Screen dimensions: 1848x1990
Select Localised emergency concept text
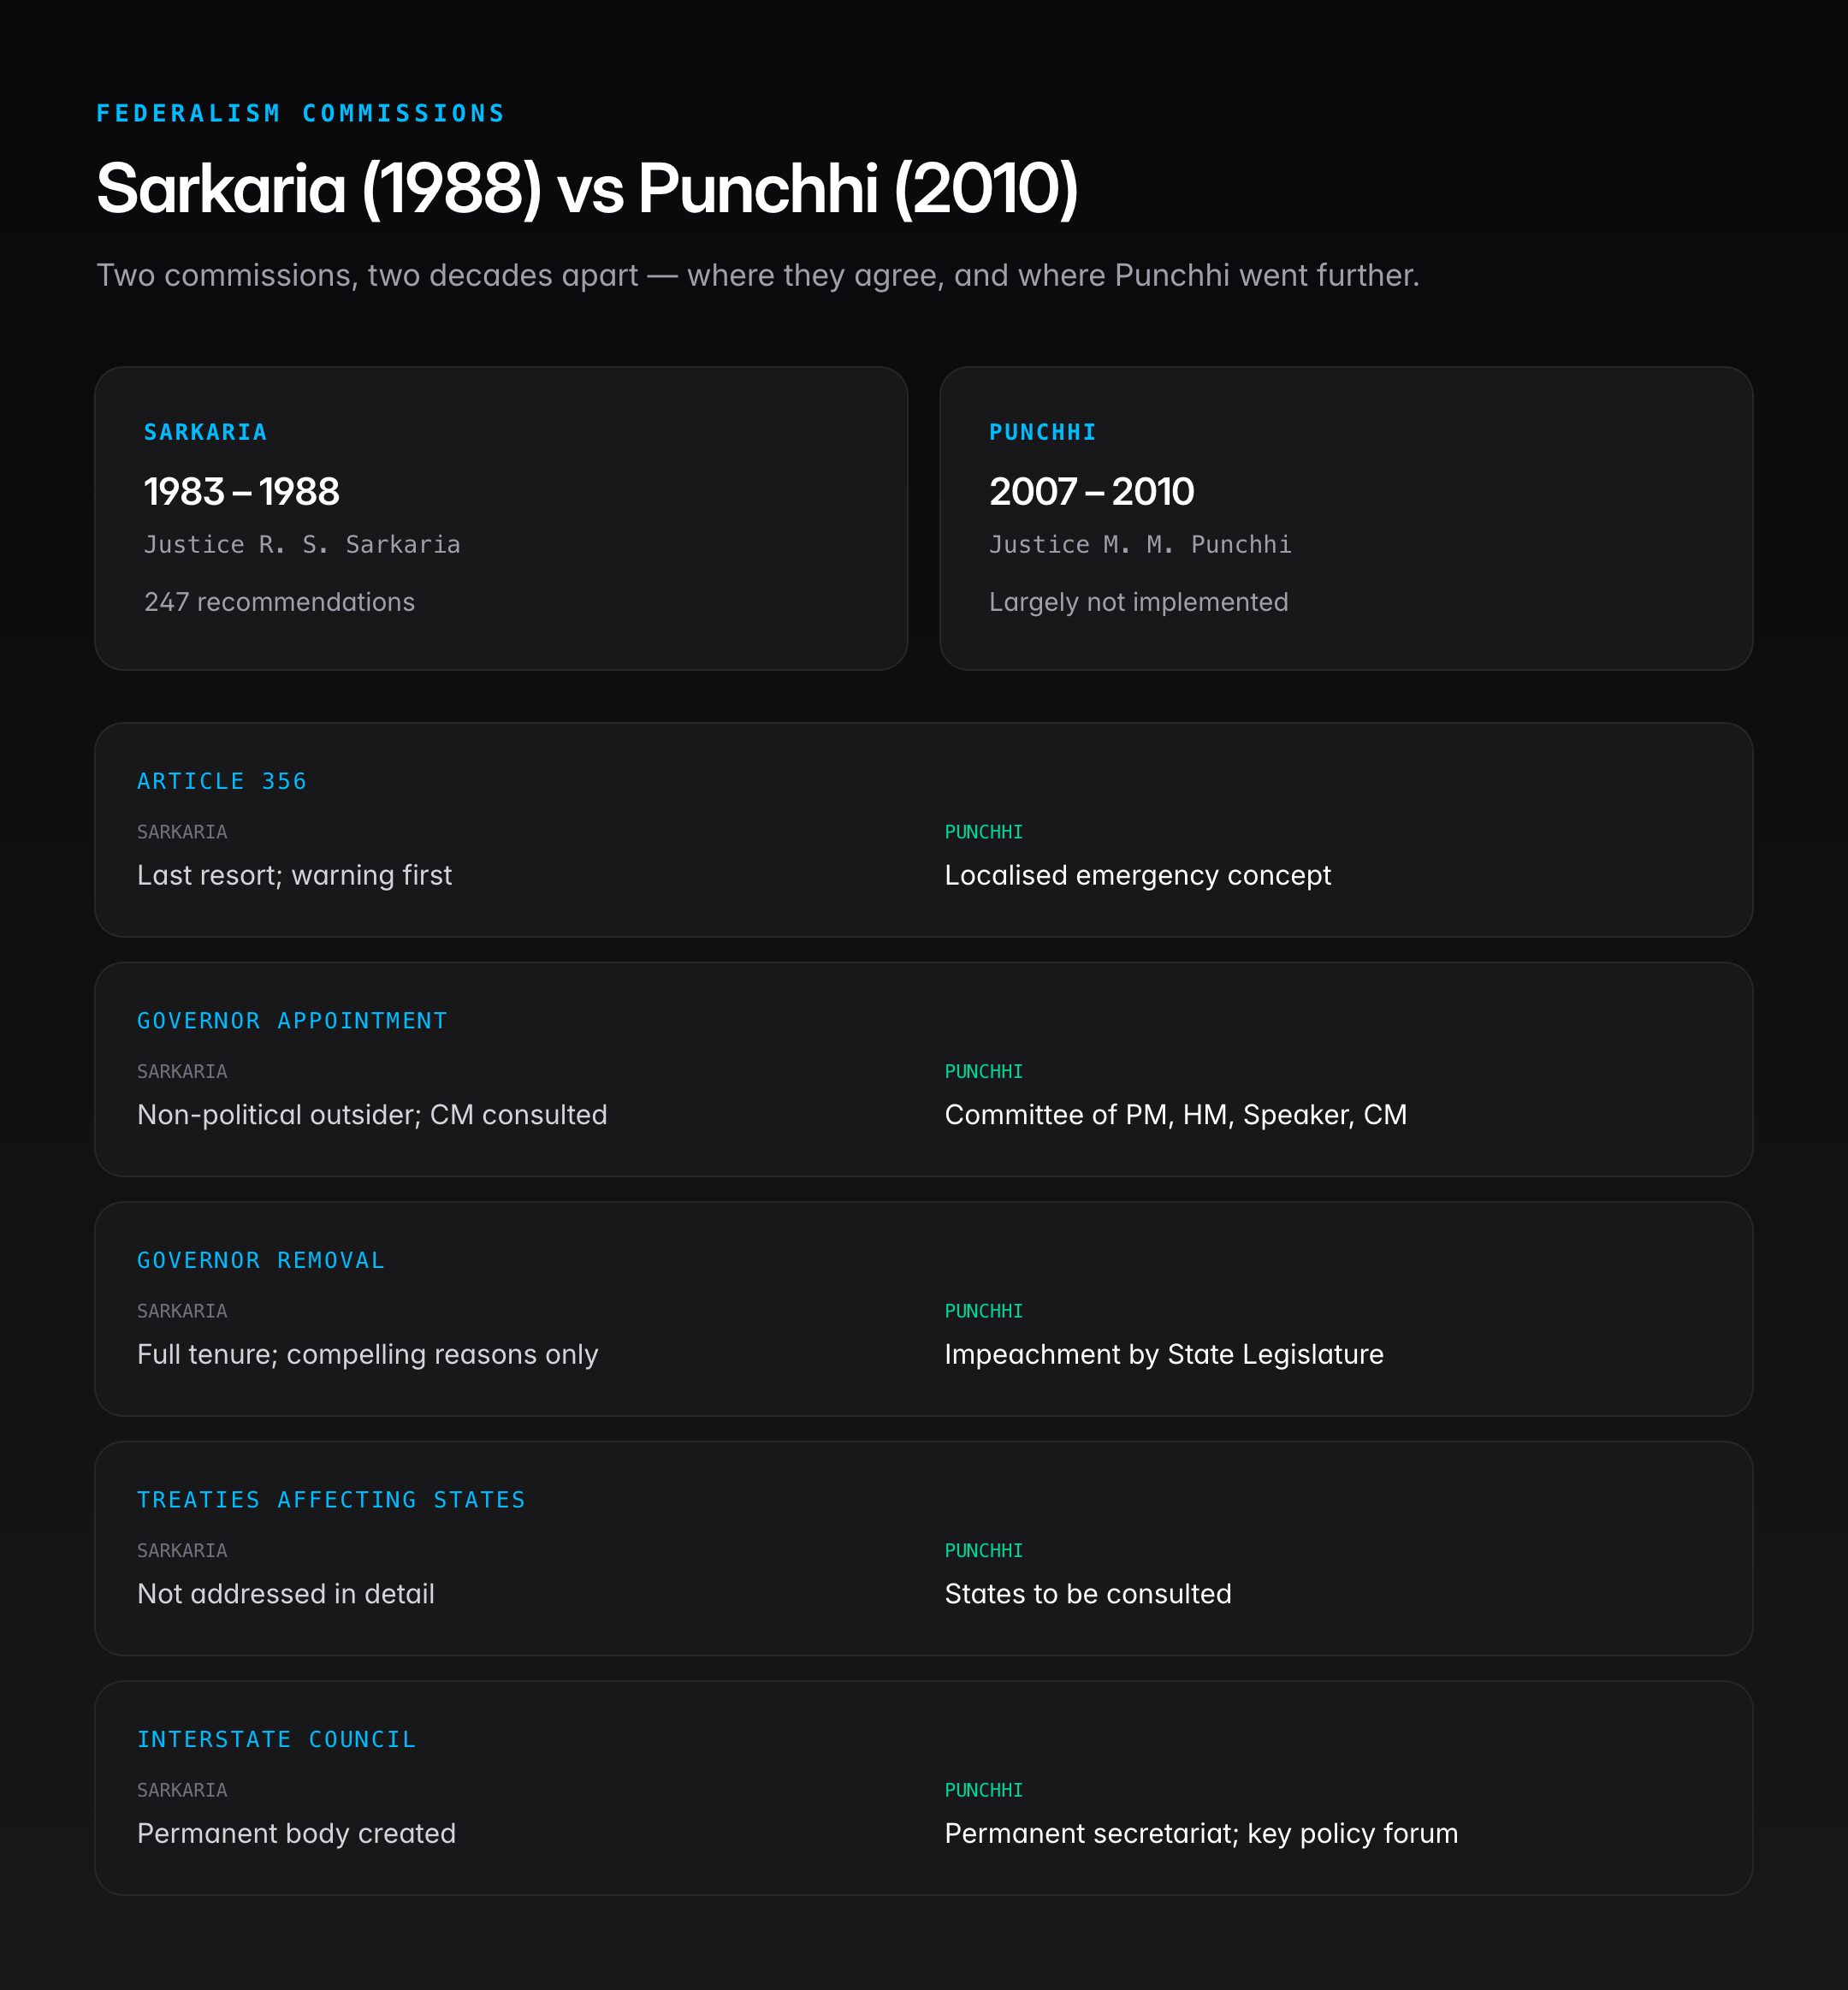[1138, 875]
